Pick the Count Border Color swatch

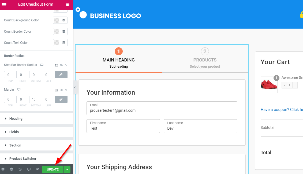click(57, 32)
